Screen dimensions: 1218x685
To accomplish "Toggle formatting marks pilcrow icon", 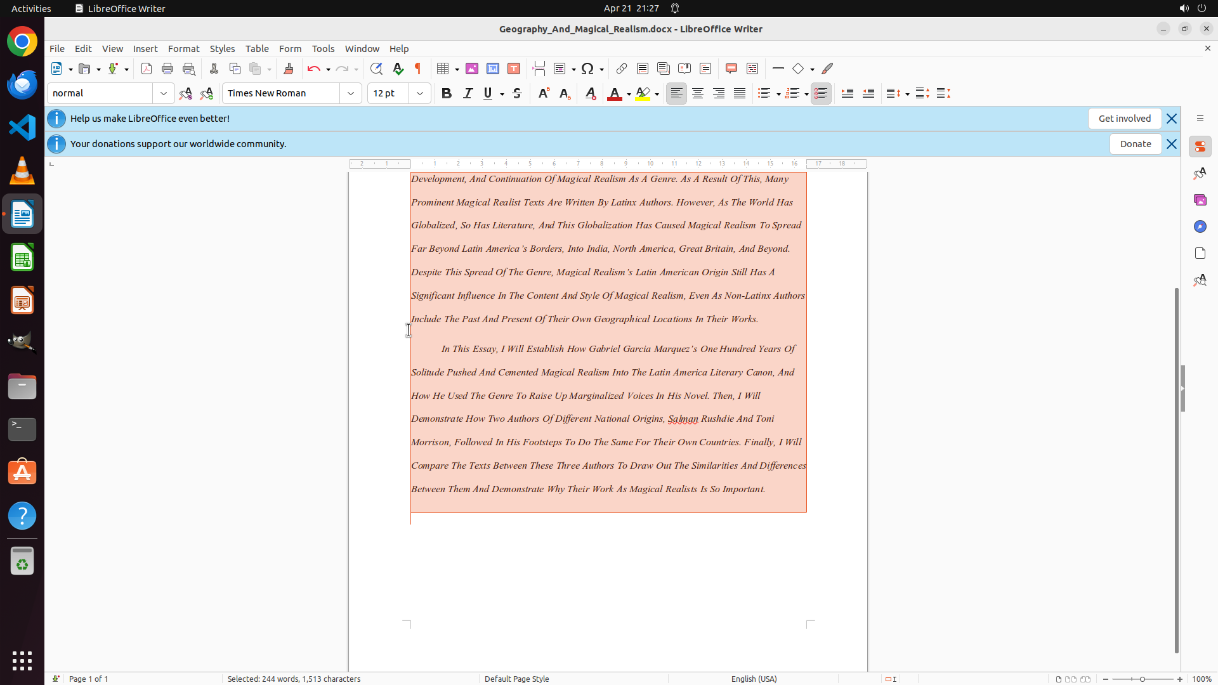I will click(x=418, y=68).
